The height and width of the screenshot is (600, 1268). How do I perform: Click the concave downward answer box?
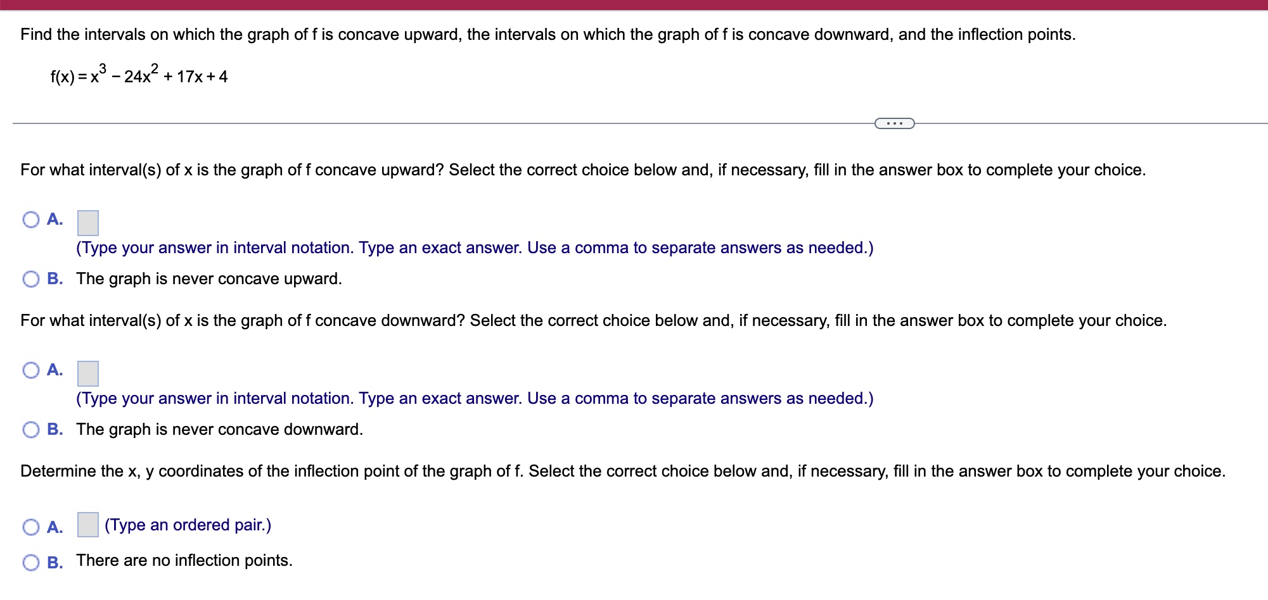coord(87,374)
